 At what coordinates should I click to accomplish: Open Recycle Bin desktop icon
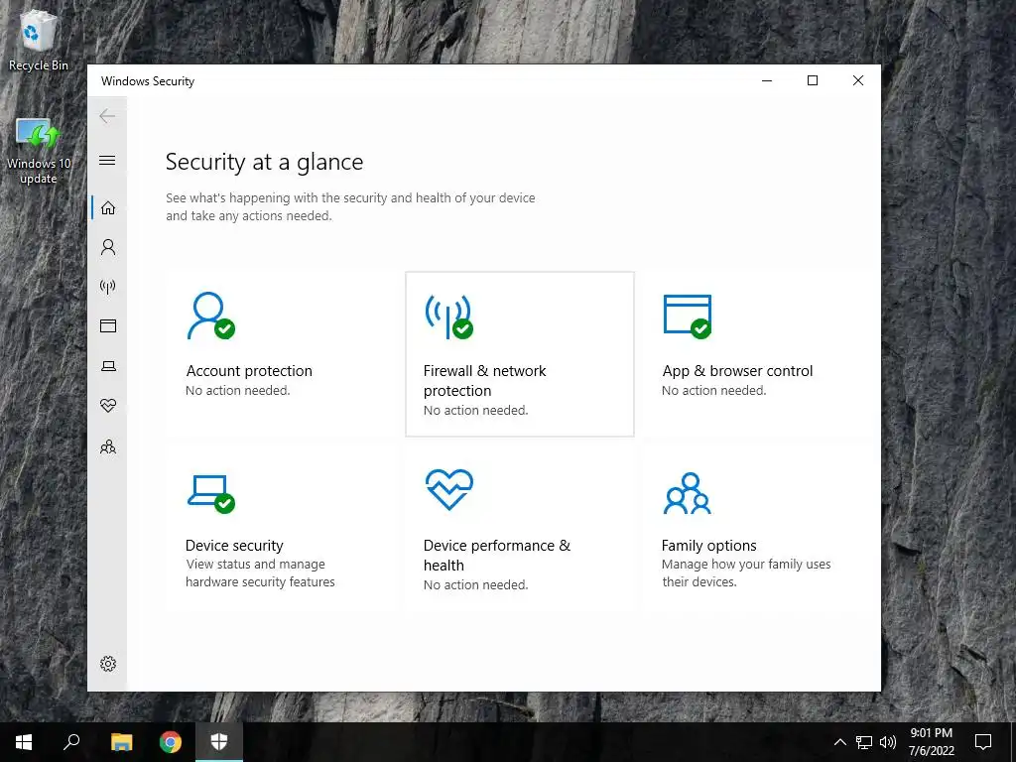point(39,40)
